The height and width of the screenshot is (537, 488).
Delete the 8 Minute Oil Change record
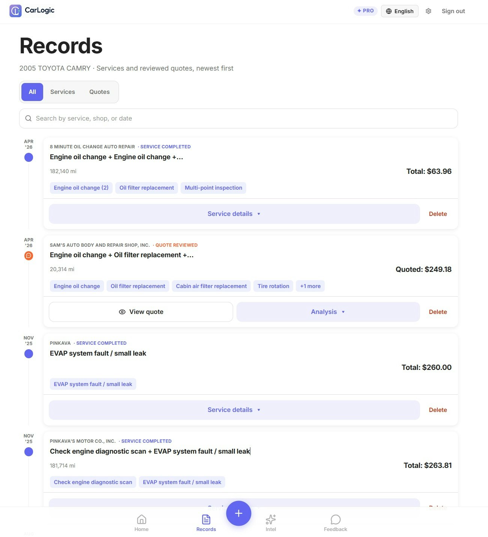click(438, 214)
